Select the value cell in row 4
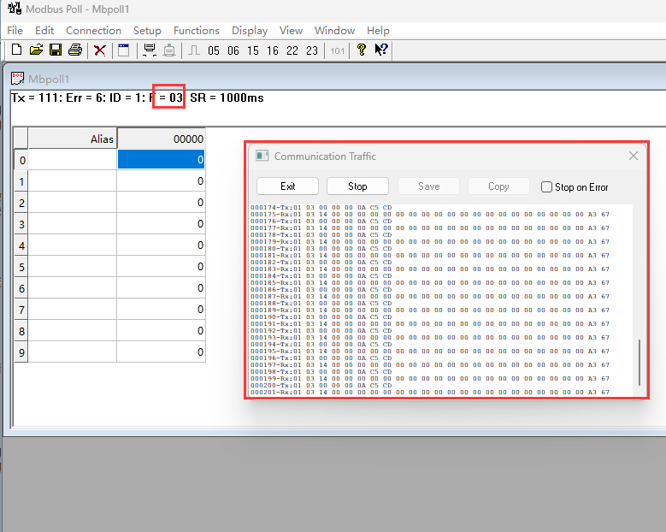 coord(161,245)
